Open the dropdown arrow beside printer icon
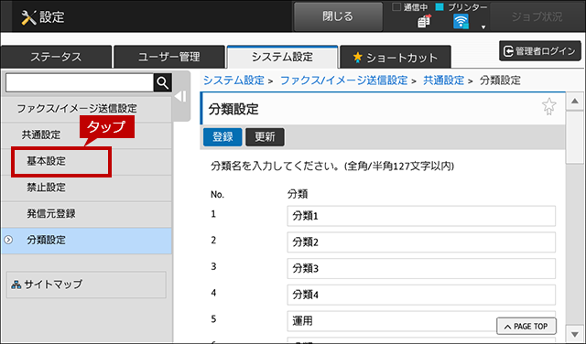The width and height of the screenshot is (586, 344). click(x=483, y=27)
